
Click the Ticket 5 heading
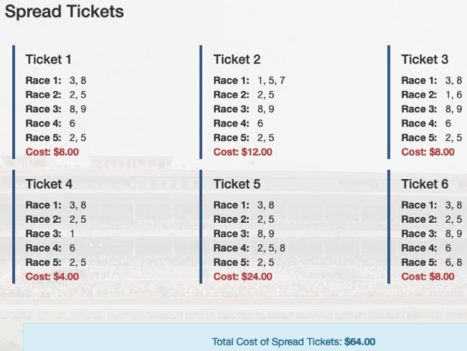coord(237,183)
